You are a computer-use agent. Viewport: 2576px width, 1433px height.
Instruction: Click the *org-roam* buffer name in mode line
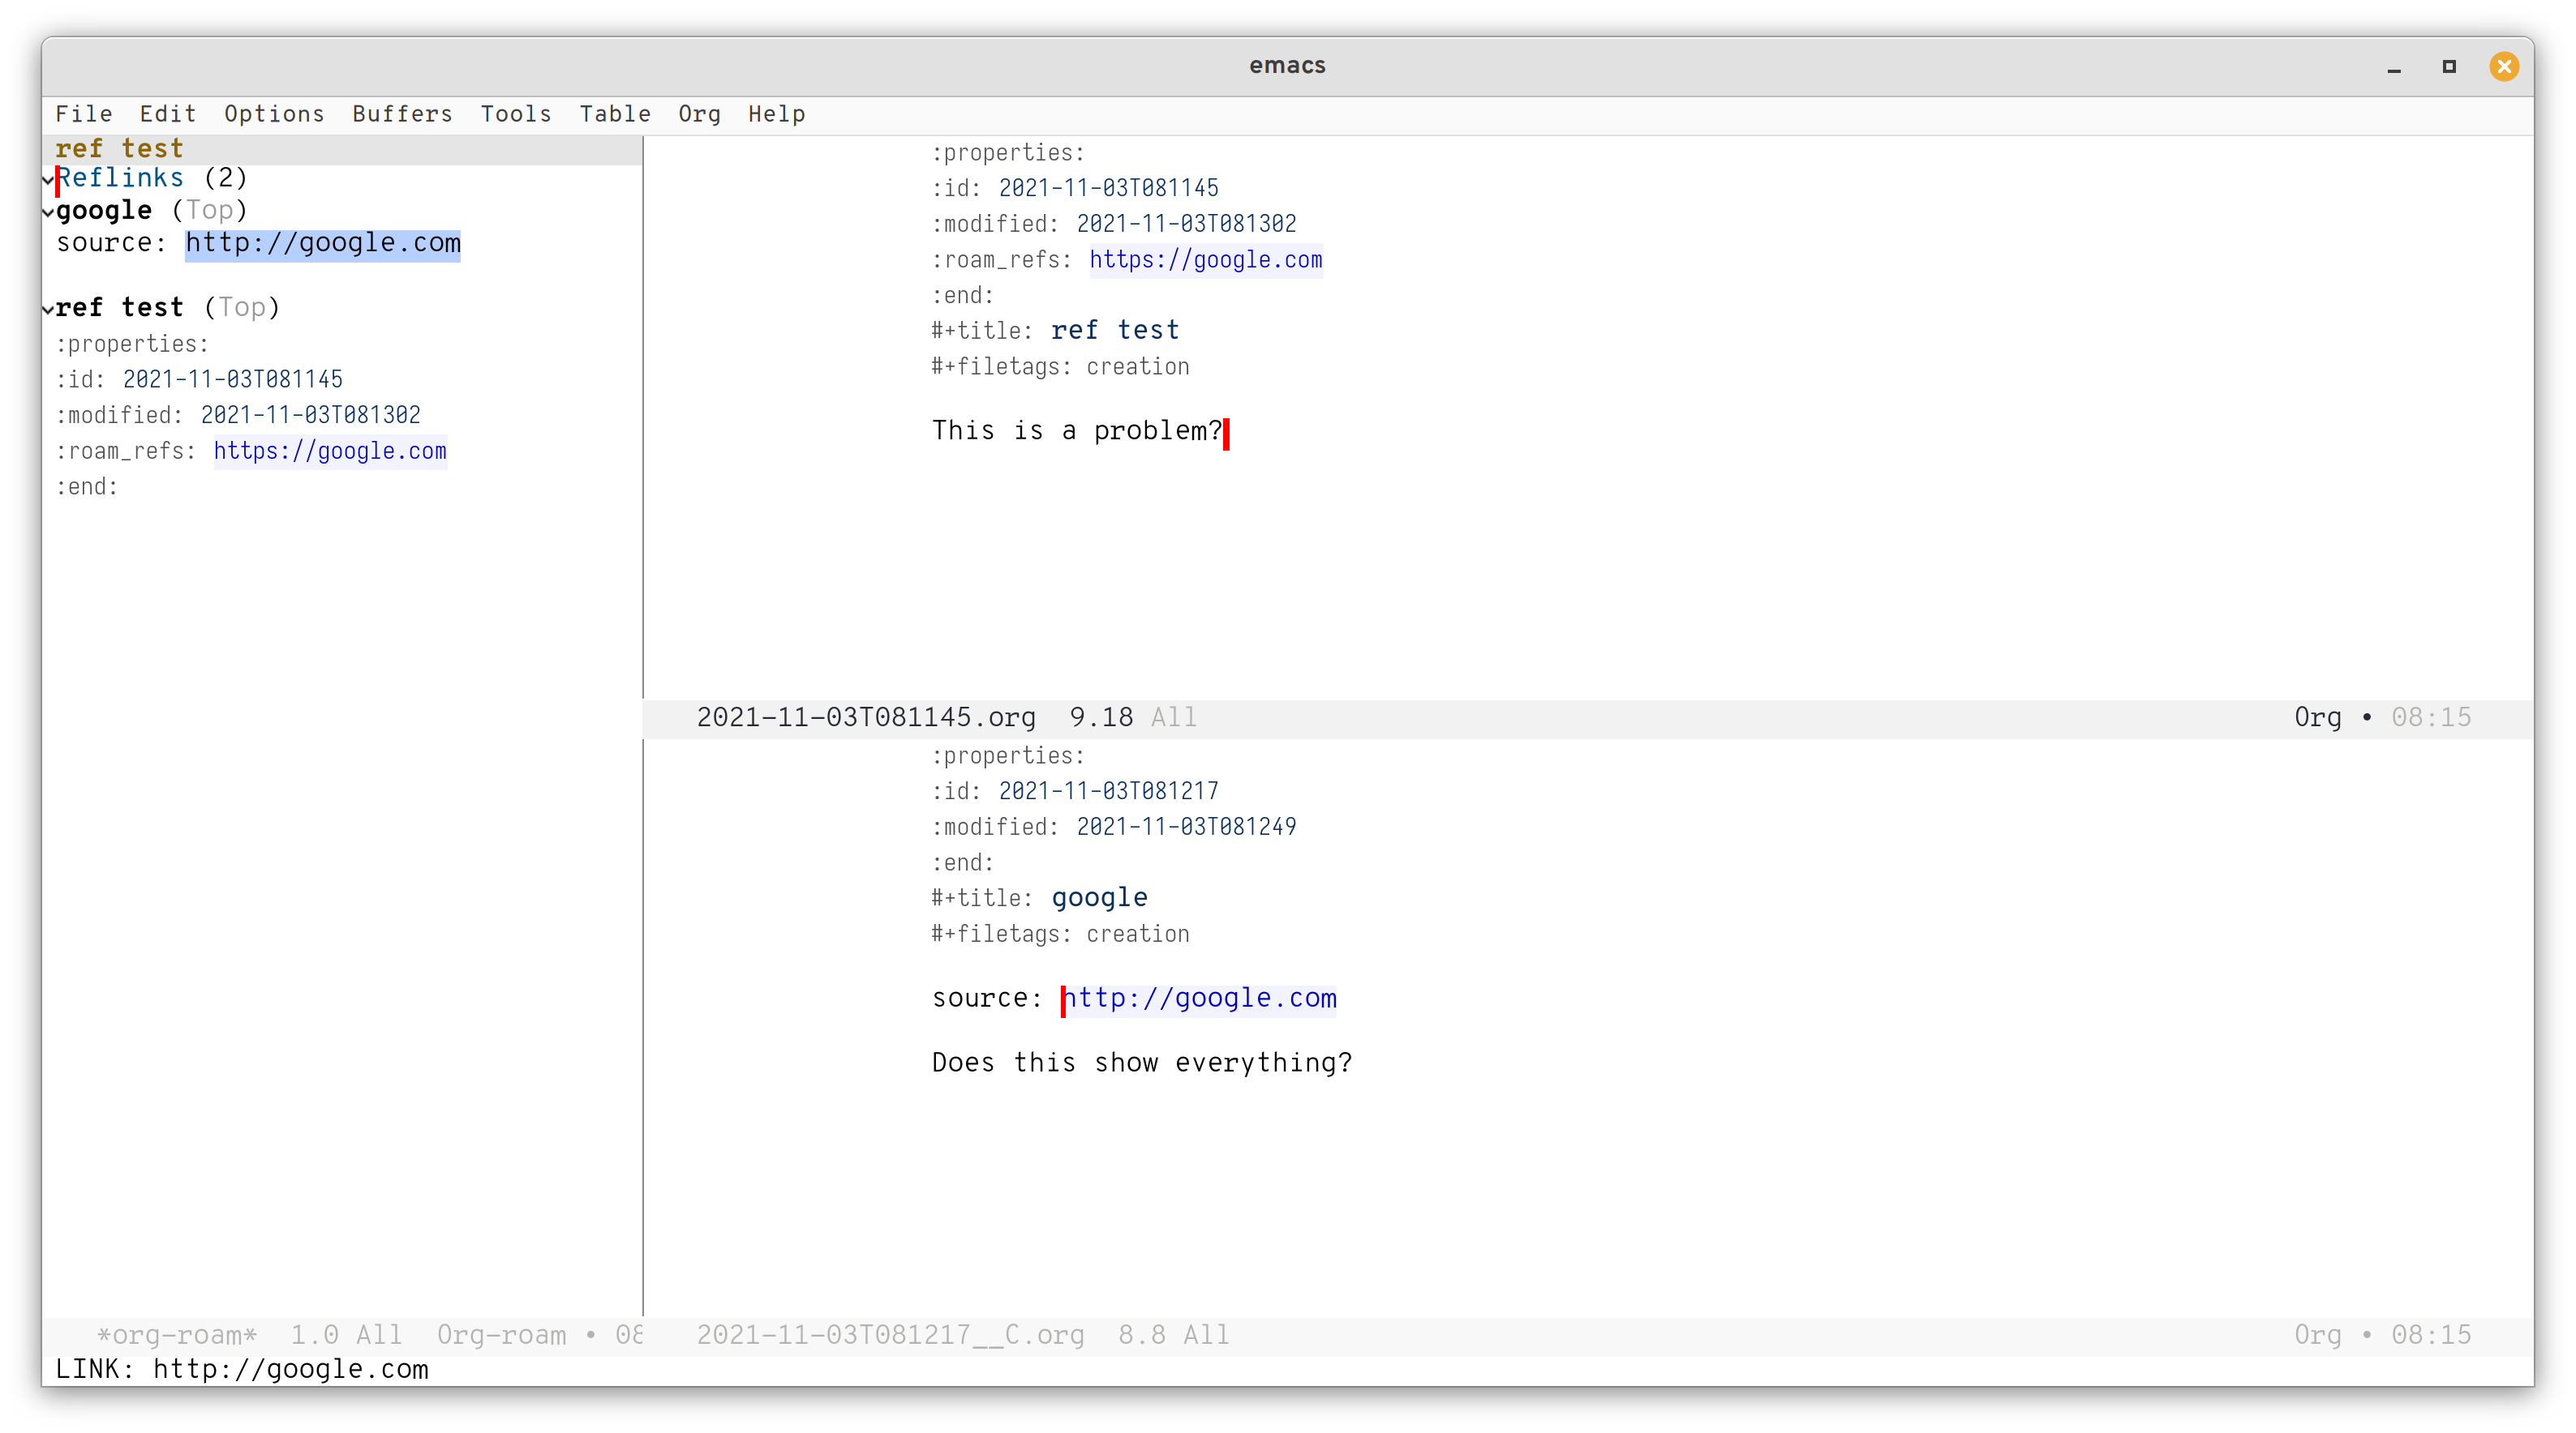(x=176, y=1334)
